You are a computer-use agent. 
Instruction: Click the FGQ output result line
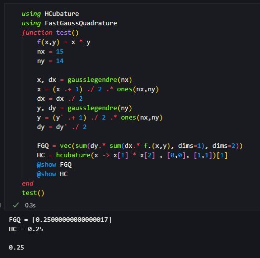[x=60, y=220]
